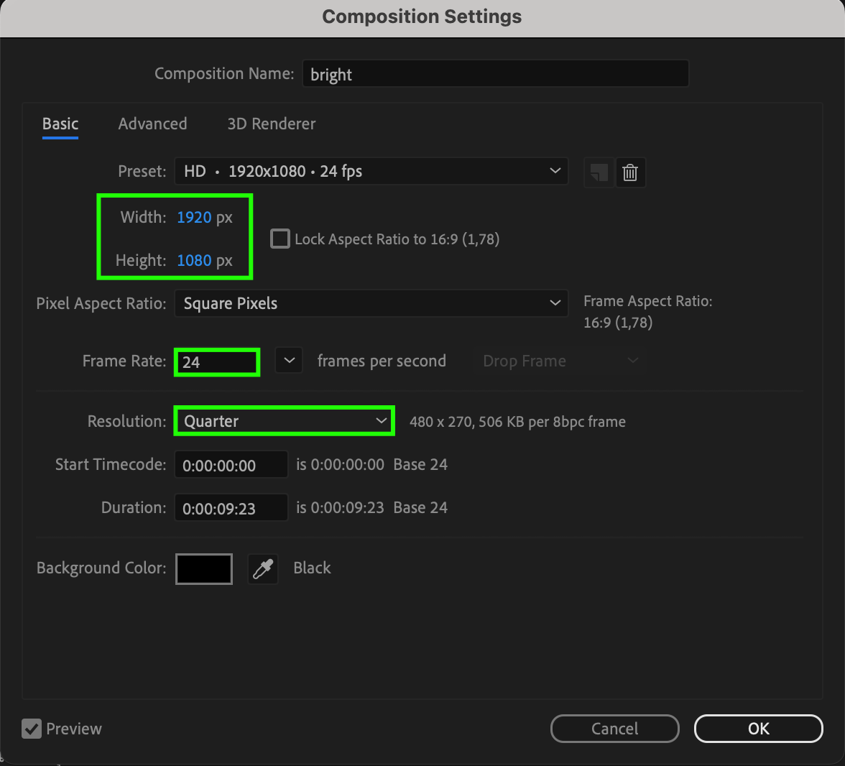This screenshot has width=845, height=766.
Task: Cancel the composition settings dialog
Action: click(x=614, y=729)
